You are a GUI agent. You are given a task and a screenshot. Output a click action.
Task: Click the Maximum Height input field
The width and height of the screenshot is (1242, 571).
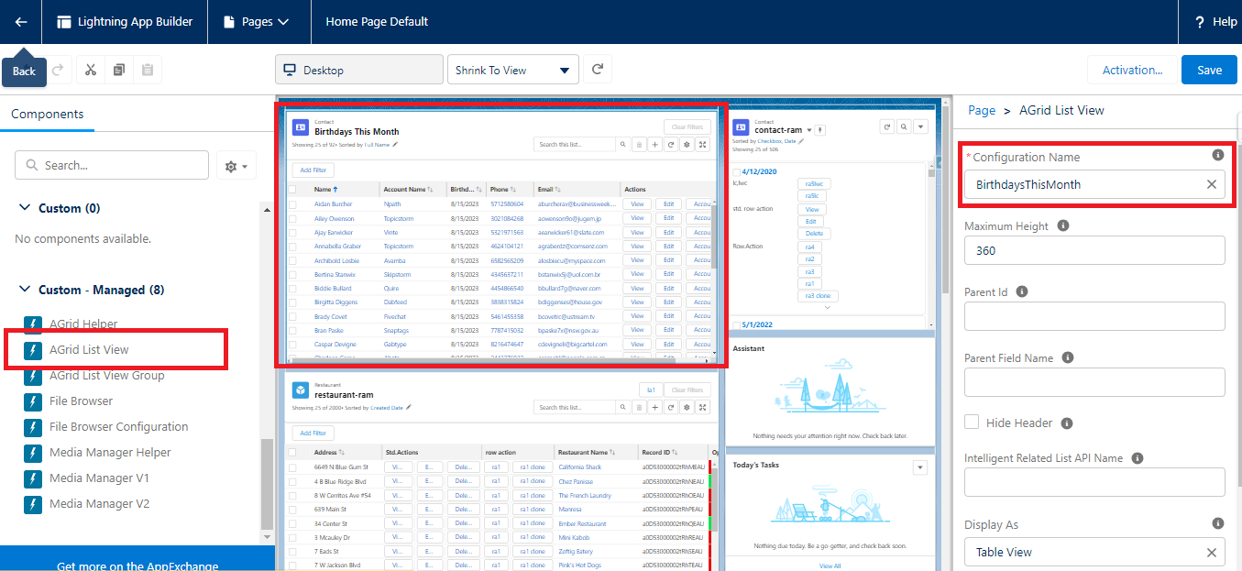[x=1094, y=250]
